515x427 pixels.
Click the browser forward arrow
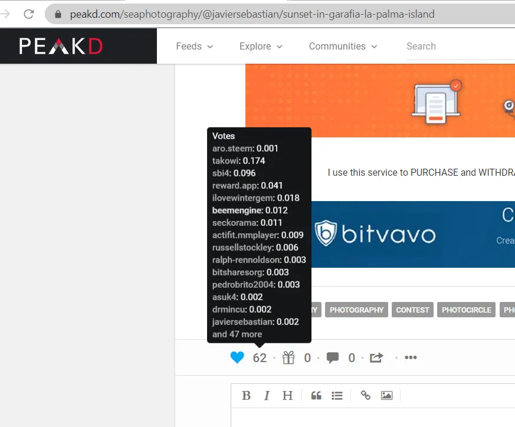pyautogui.click(x=5, y=14)
